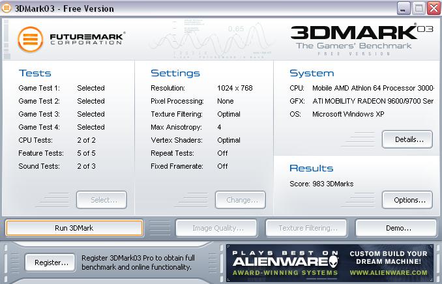The image size is (442, 284).
Task: Click the Settings section heading
Action: click(175, 73)
